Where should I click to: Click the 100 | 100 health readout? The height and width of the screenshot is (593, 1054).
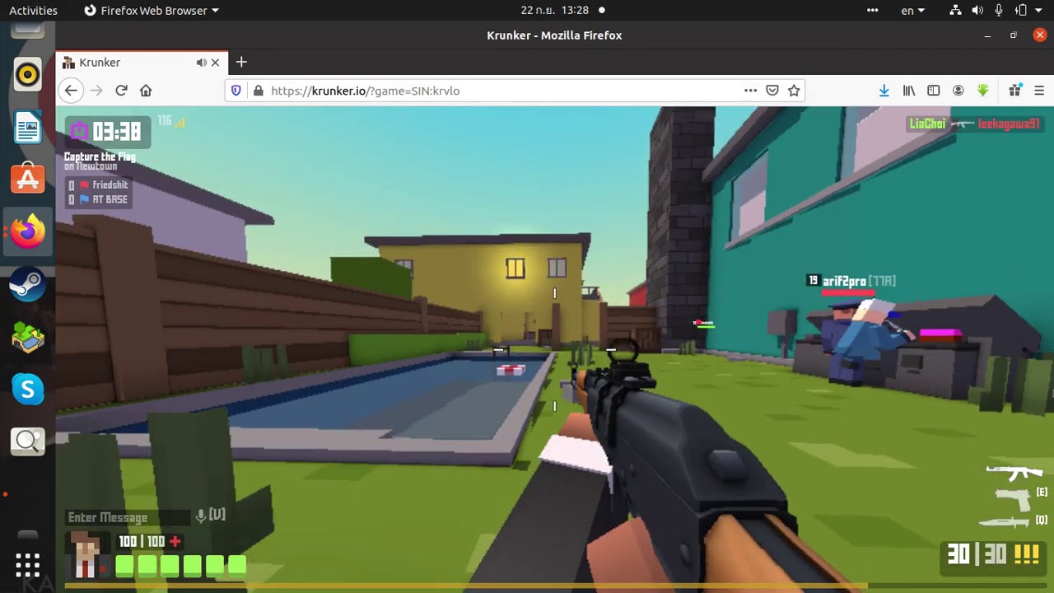142,541
